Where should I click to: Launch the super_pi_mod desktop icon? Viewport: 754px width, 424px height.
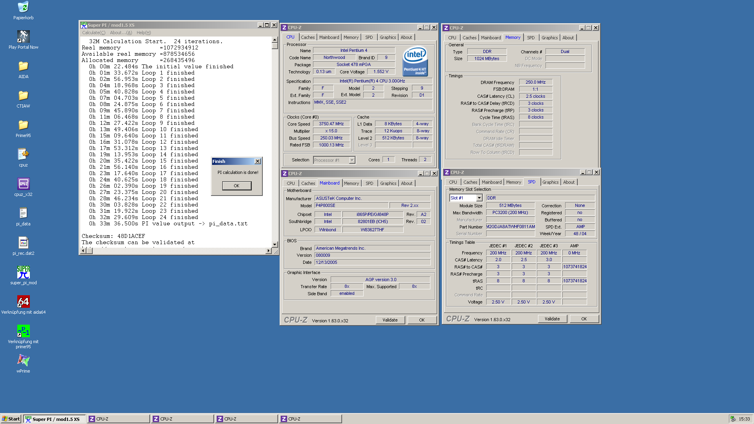(x=23, y=272)
